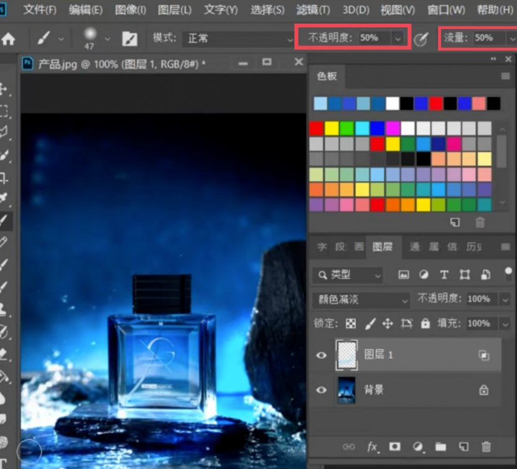Delete swatch trash icon in 色板 panel

click(x=480, y=222)
